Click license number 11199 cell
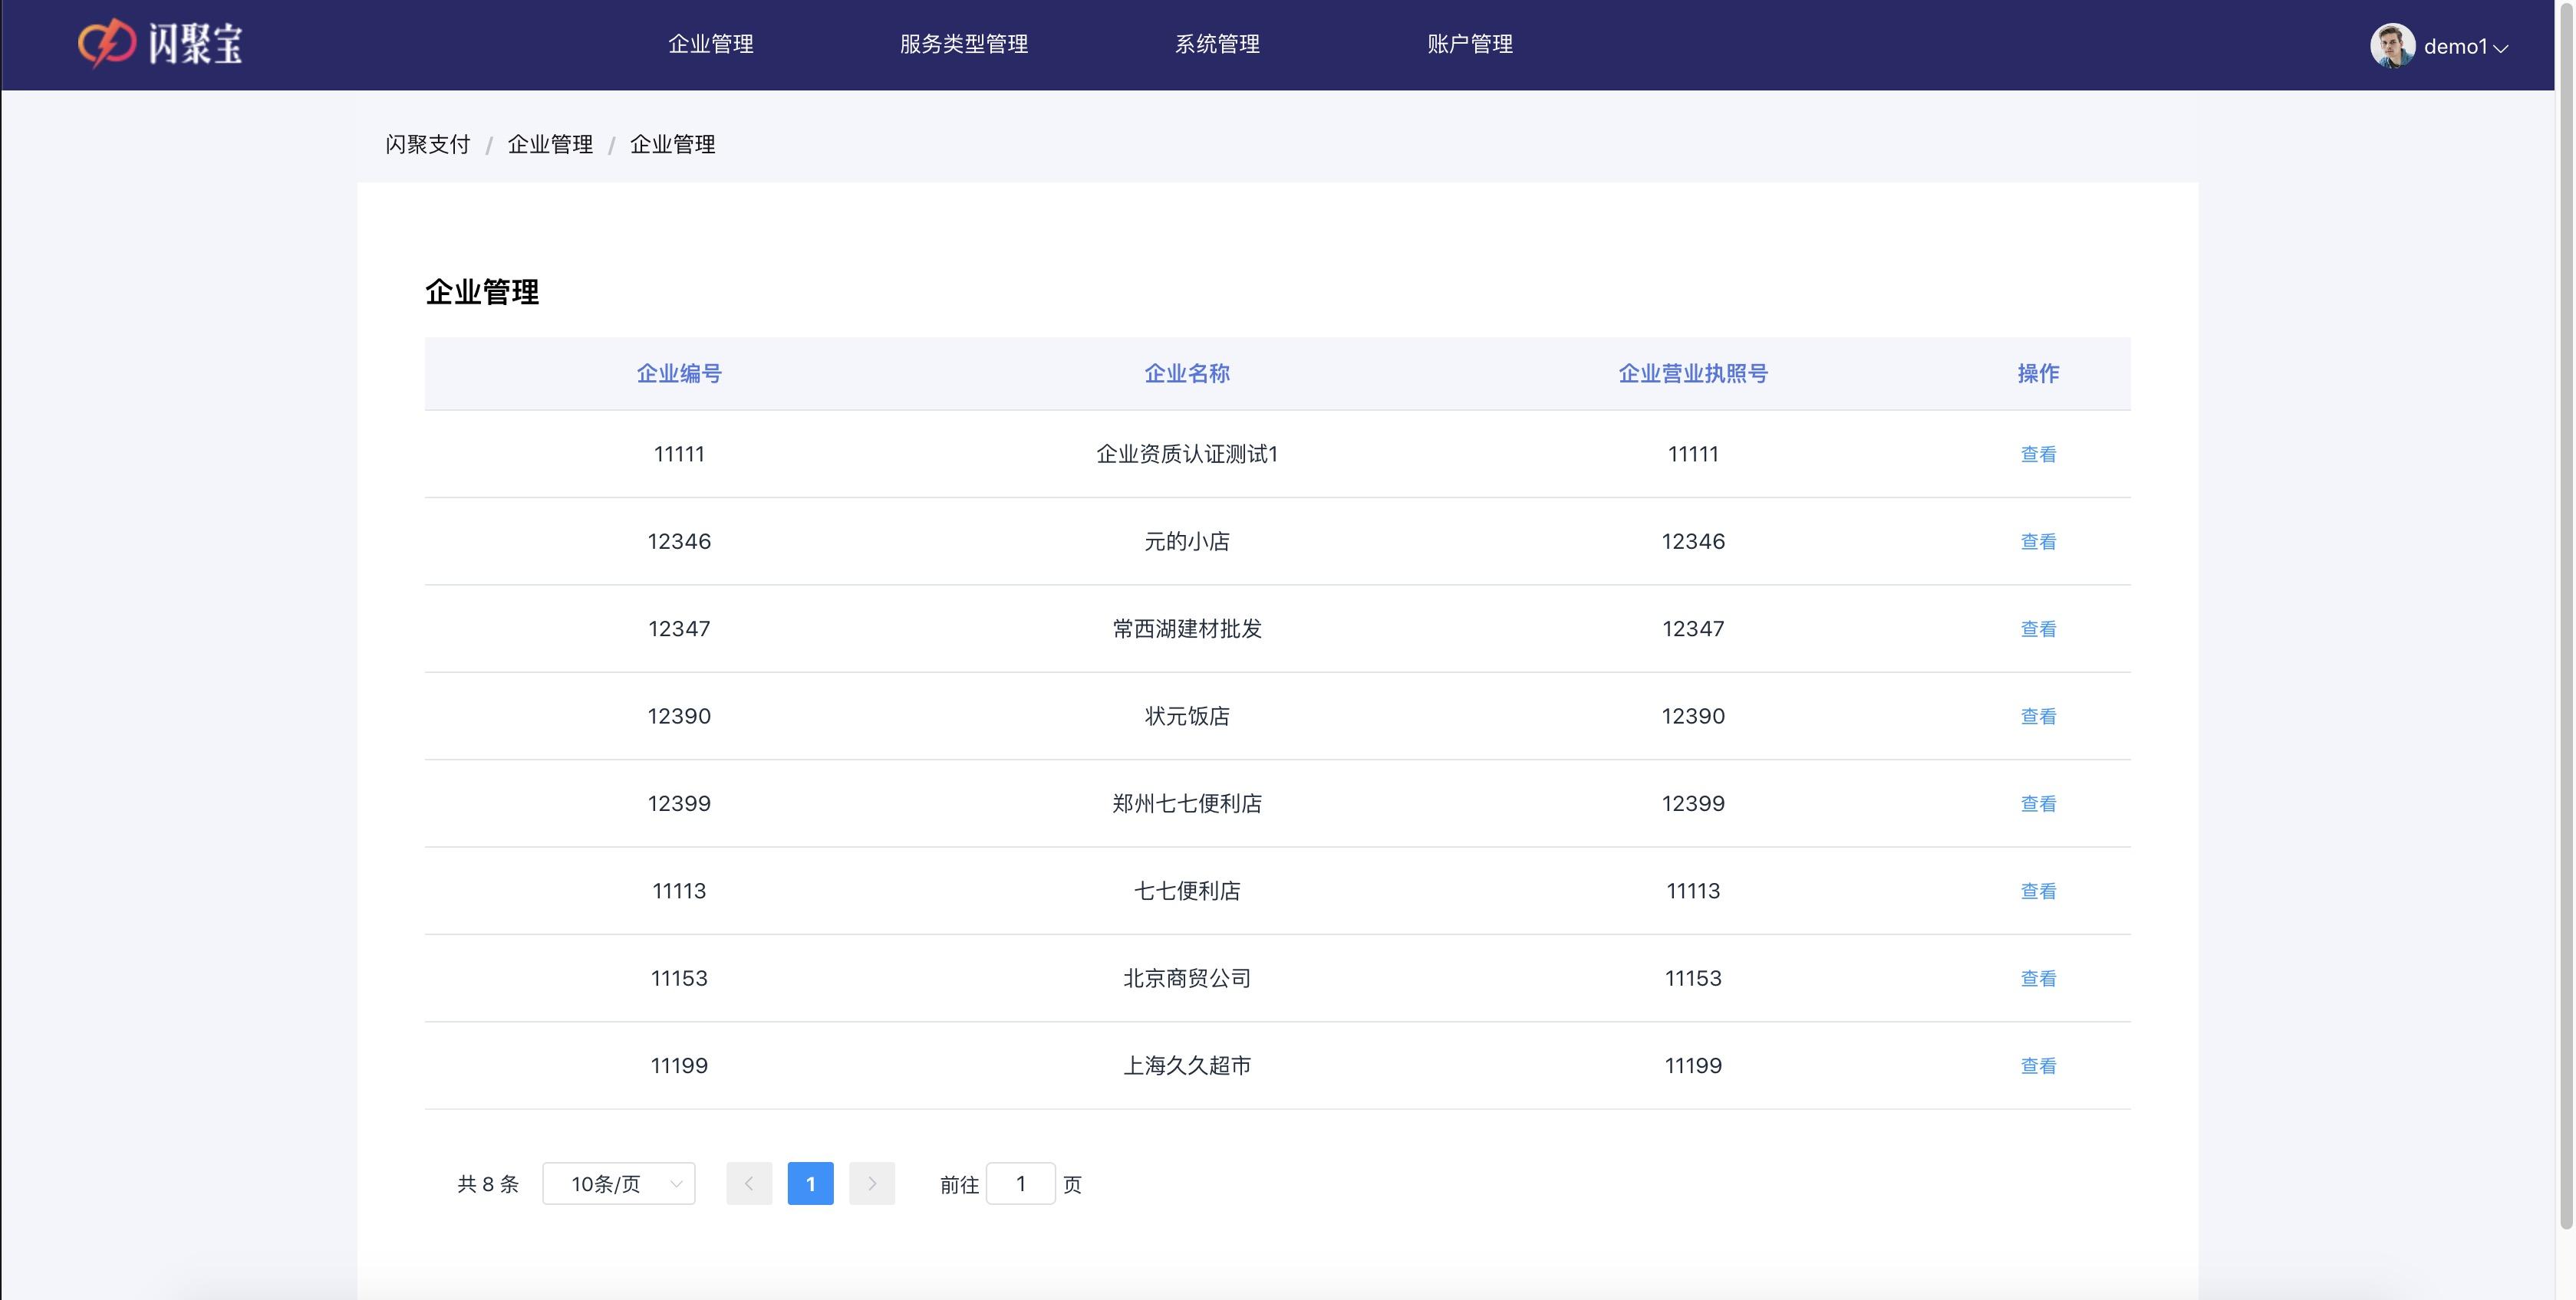 [1693, 1066]
